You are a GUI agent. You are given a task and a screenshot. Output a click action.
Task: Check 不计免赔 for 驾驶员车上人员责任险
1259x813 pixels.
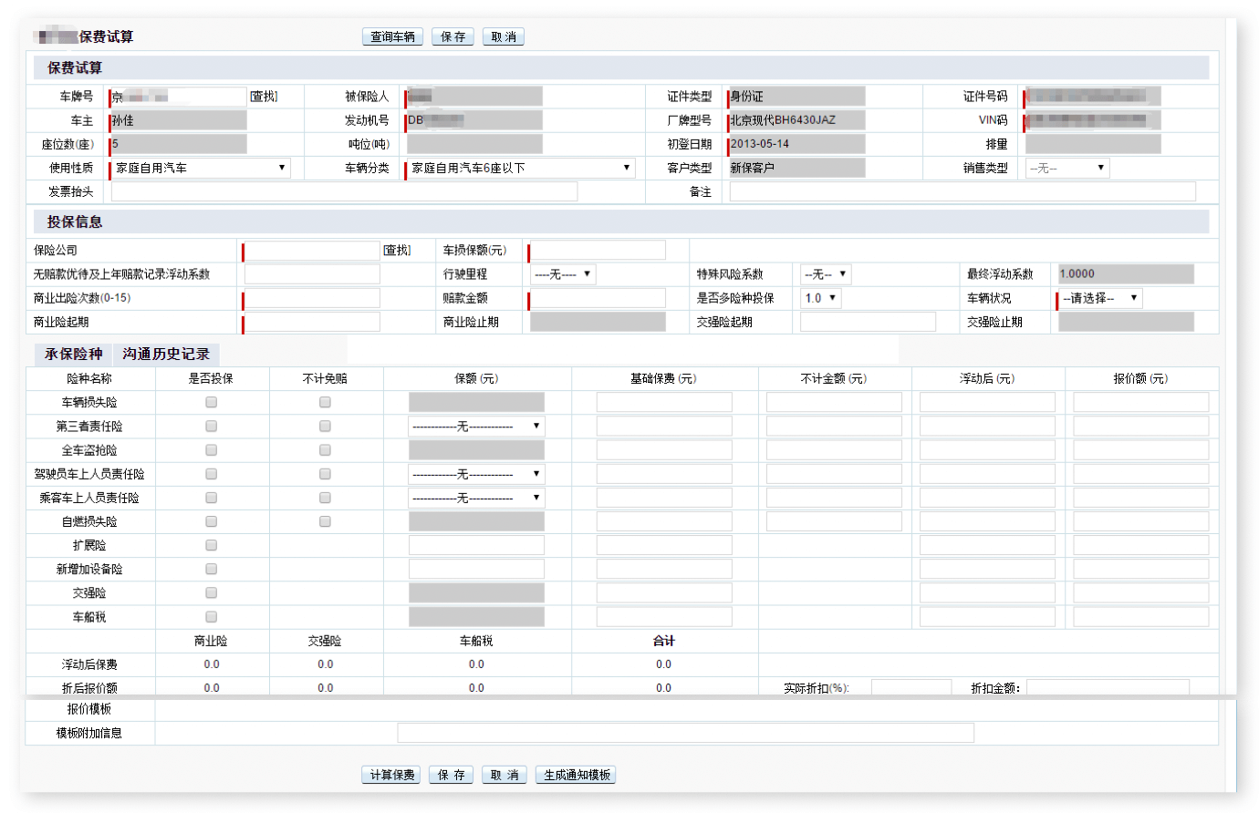click(x=325, y=474)
